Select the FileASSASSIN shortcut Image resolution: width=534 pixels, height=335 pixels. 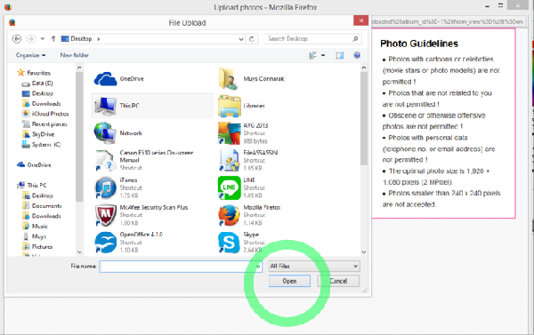pyautogui.click(x=248, y=160)
